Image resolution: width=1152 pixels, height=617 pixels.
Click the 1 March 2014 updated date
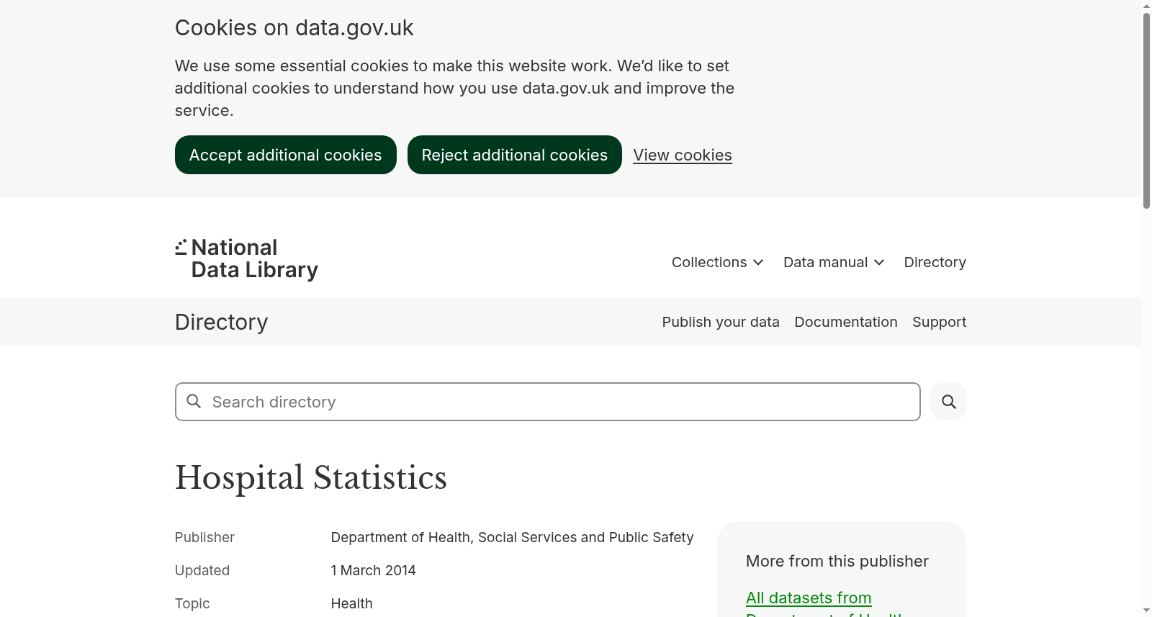(x=373, y=570)
